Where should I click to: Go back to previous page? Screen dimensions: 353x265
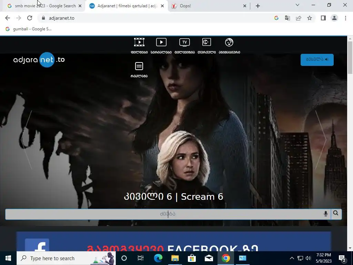tap(8, 18)
